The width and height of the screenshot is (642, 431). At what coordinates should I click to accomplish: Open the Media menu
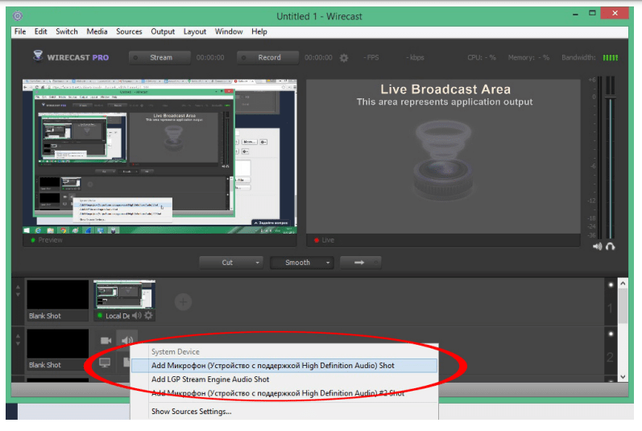click(x=97, y=31)
